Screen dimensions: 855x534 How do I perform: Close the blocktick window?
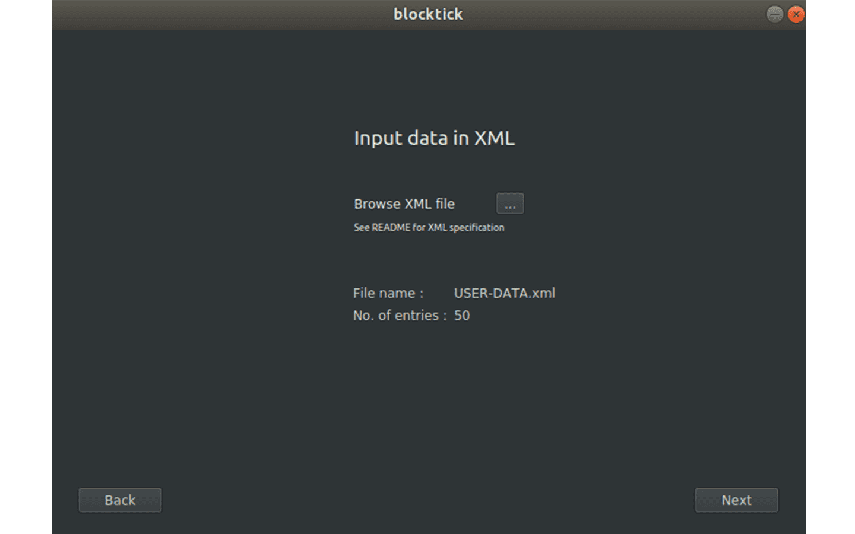tap(796, 14)
